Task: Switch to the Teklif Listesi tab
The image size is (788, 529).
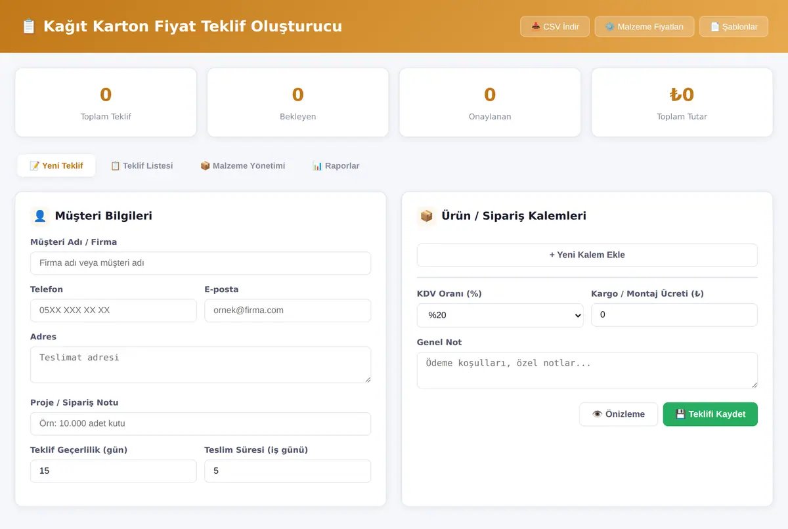Action: (142, 165)
